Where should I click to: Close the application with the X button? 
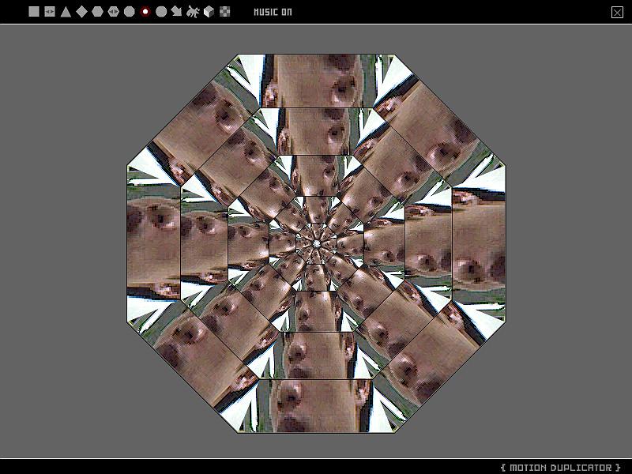[617, 12]
